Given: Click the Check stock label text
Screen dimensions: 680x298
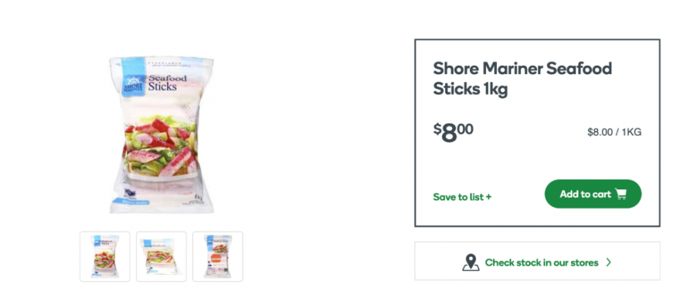Looking at the screenshot, I should (x=542, y=262).
